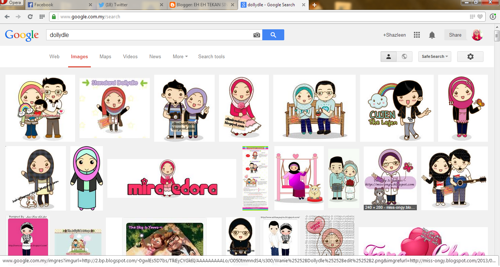Expand the SafeSearch dropdown
This screenshot has width=500, height=267.
pos(435,56)
